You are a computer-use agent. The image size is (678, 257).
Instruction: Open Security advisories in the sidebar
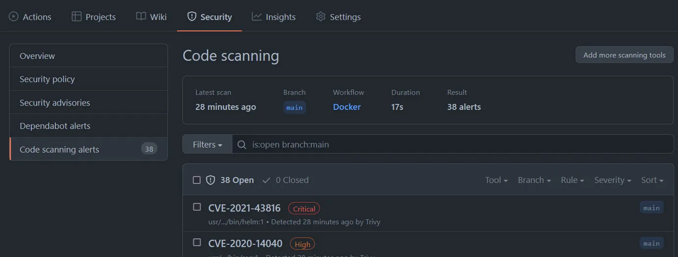(x=89, y=103)
